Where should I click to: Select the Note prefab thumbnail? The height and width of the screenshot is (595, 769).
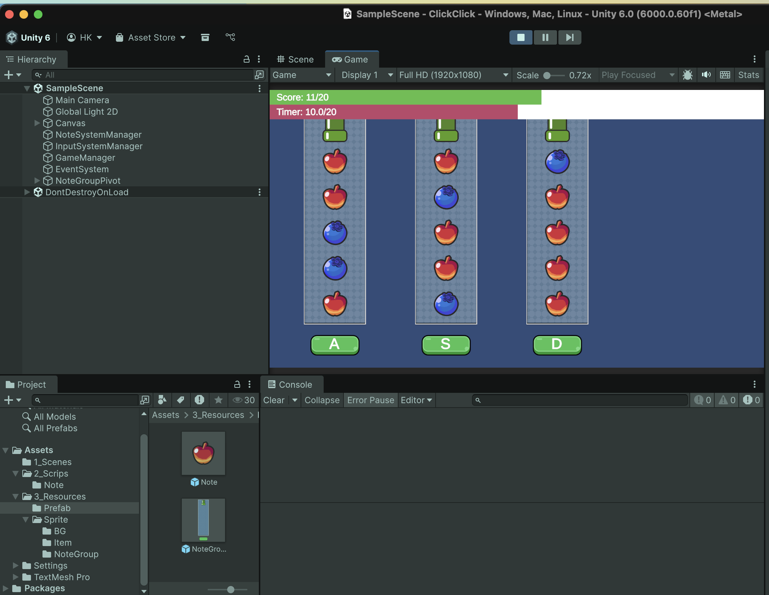click(203, 453)
